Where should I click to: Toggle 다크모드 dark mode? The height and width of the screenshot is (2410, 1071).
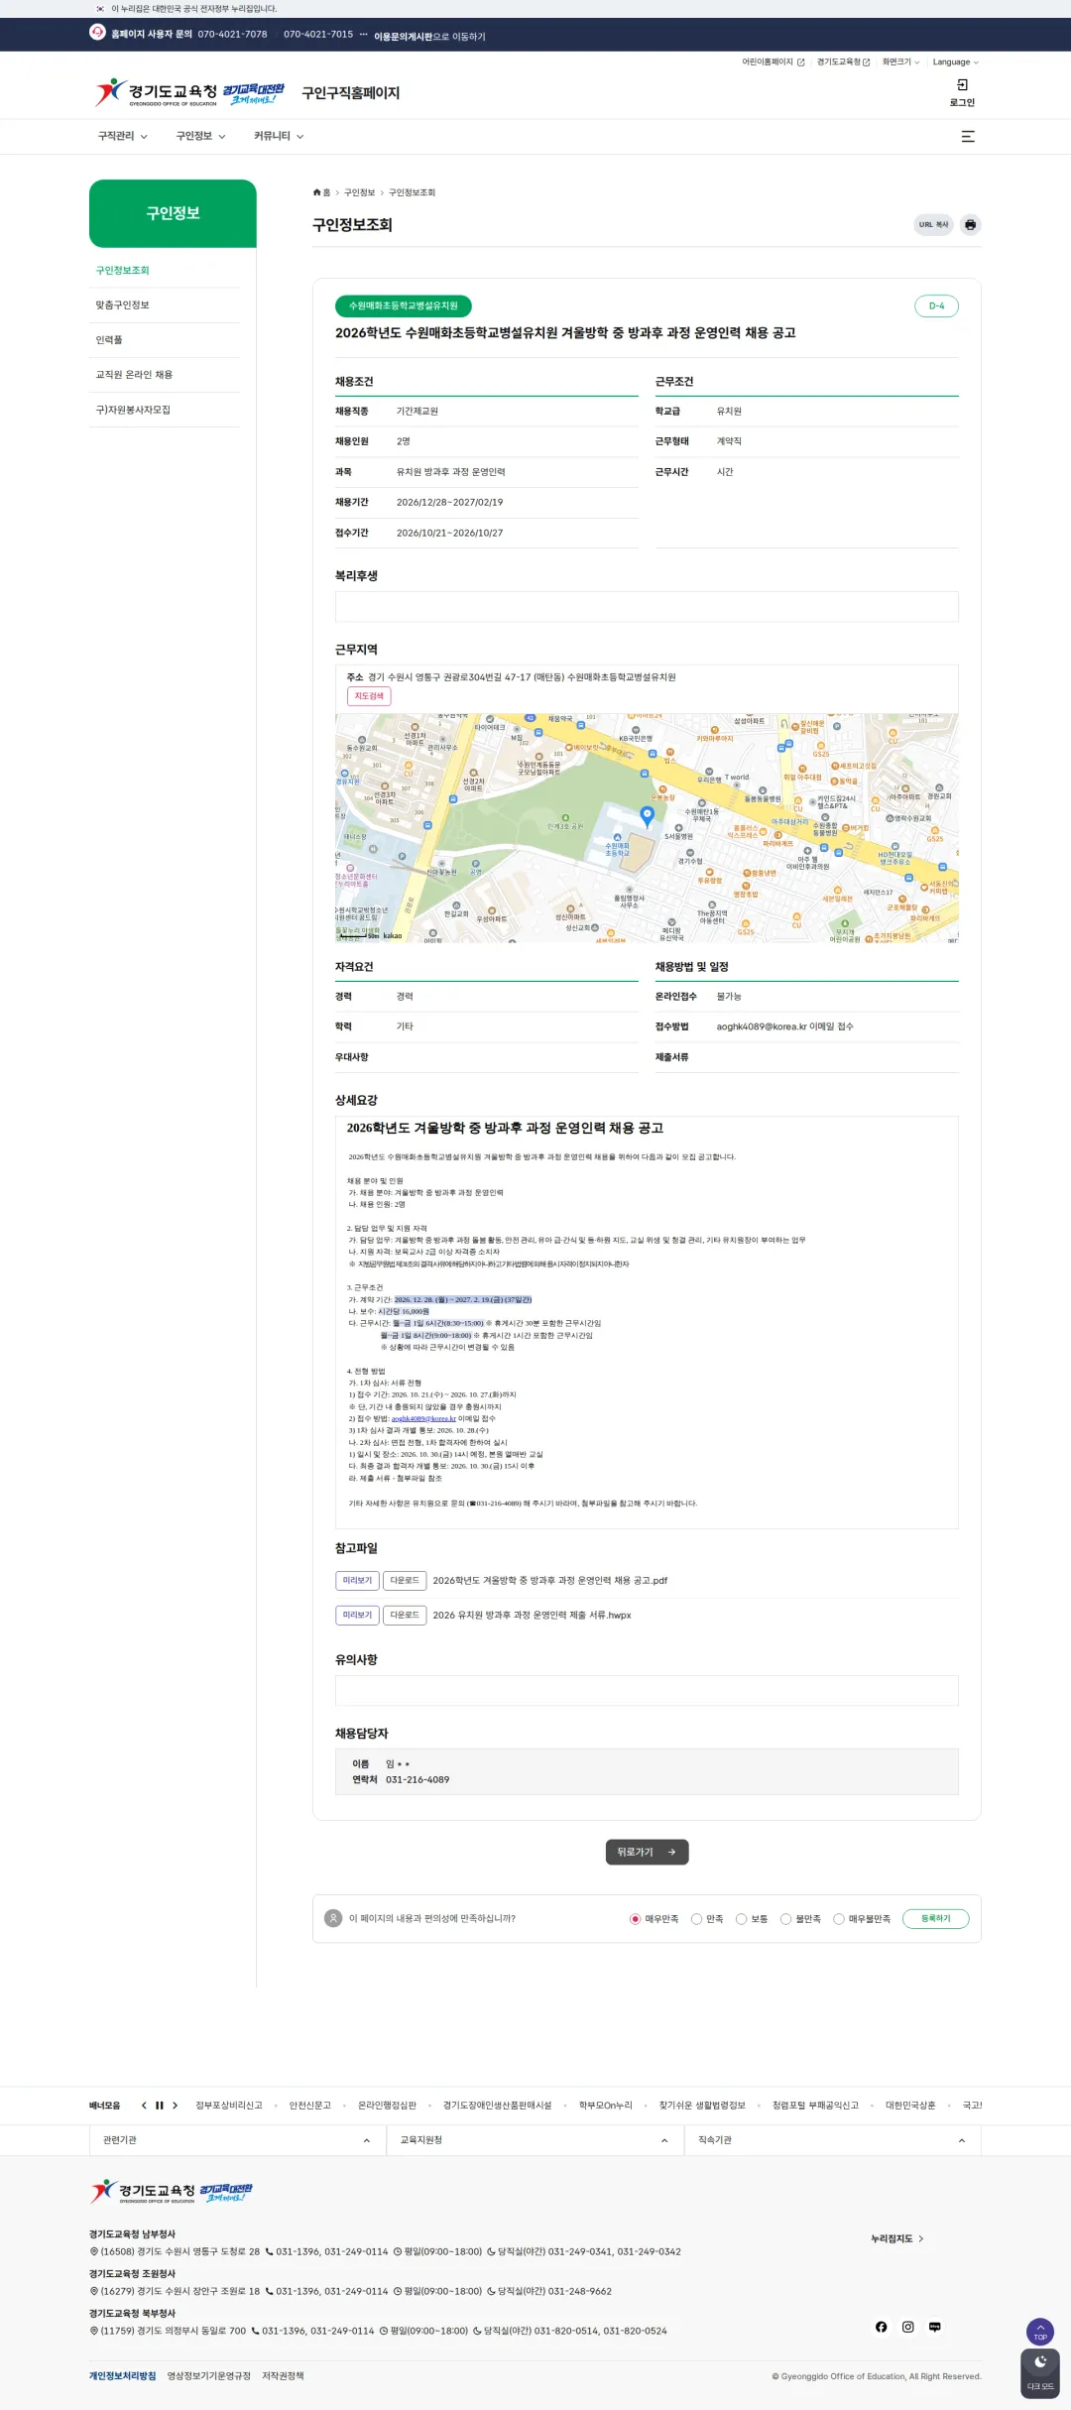point(1040,2373)
